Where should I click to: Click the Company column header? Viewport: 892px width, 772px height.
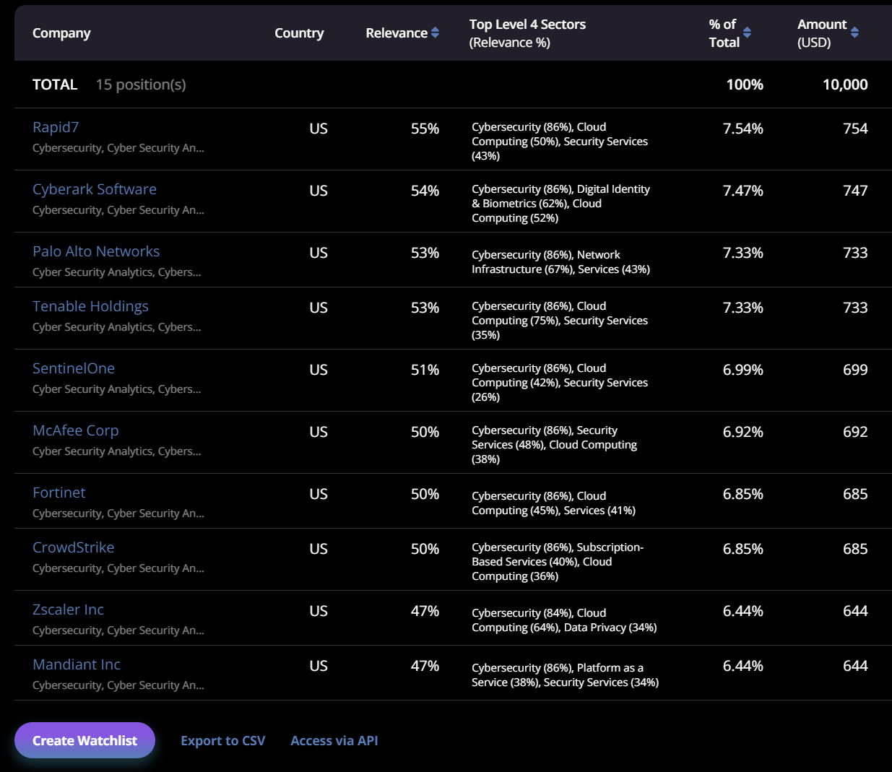point(61,33)
